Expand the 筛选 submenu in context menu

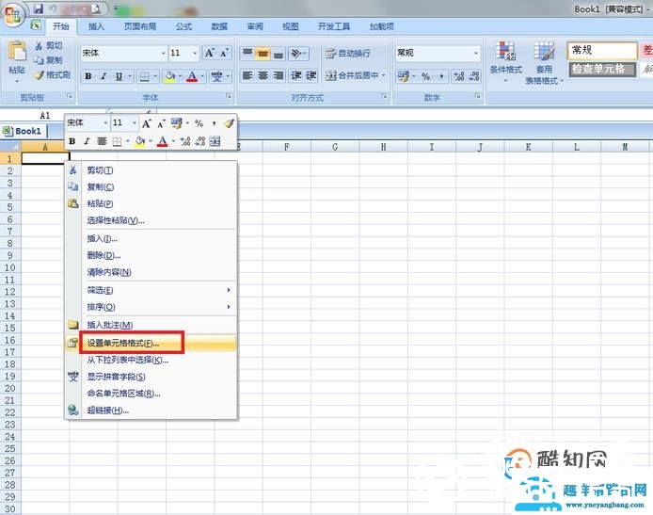[151, 290]
